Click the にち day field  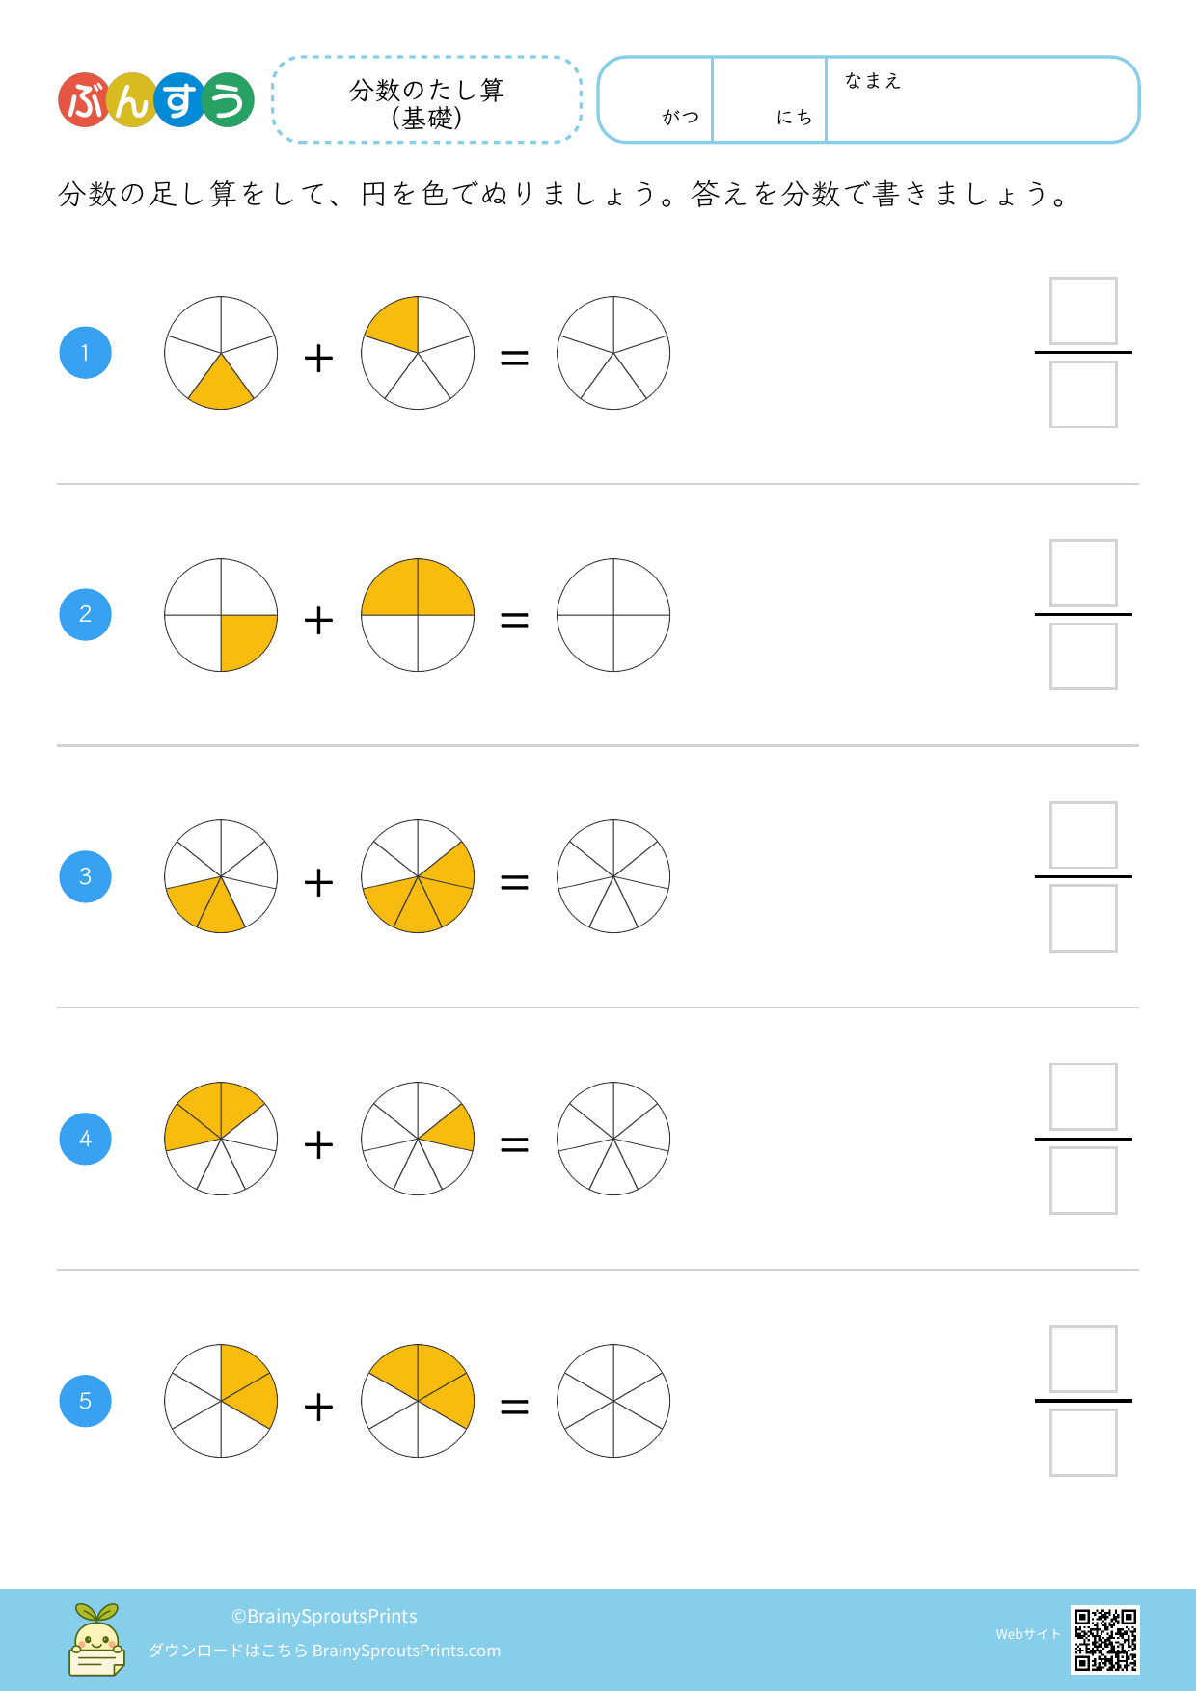[x=769, y=100]
